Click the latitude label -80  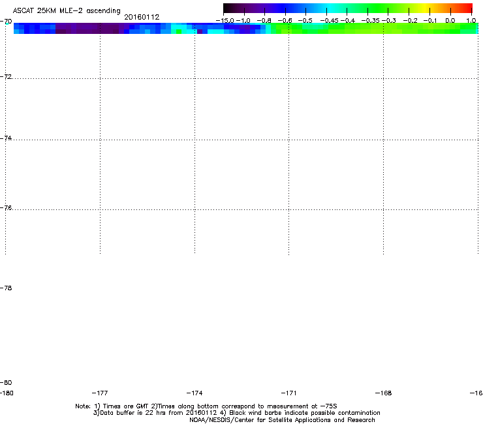[6, 382]
